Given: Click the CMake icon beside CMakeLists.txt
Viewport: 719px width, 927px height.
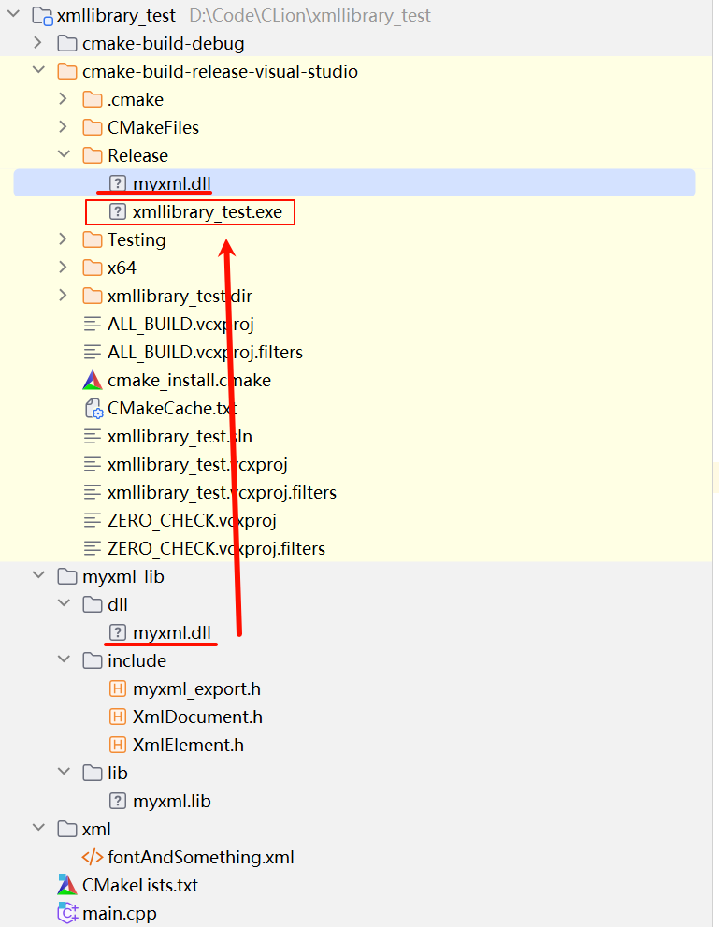Looking at the screenshot, I should coord(67,885).
